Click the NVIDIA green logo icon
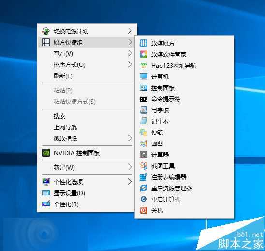265x251 pixels. tap(46, 153)
